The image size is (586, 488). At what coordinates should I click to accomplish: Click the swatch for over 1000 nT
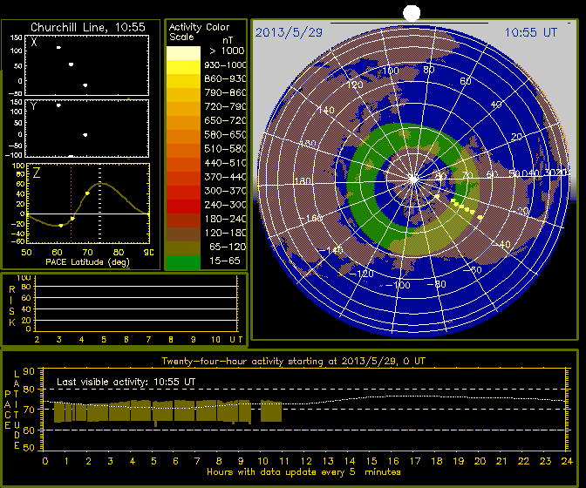pyautogui.click(x=183, y=53)
